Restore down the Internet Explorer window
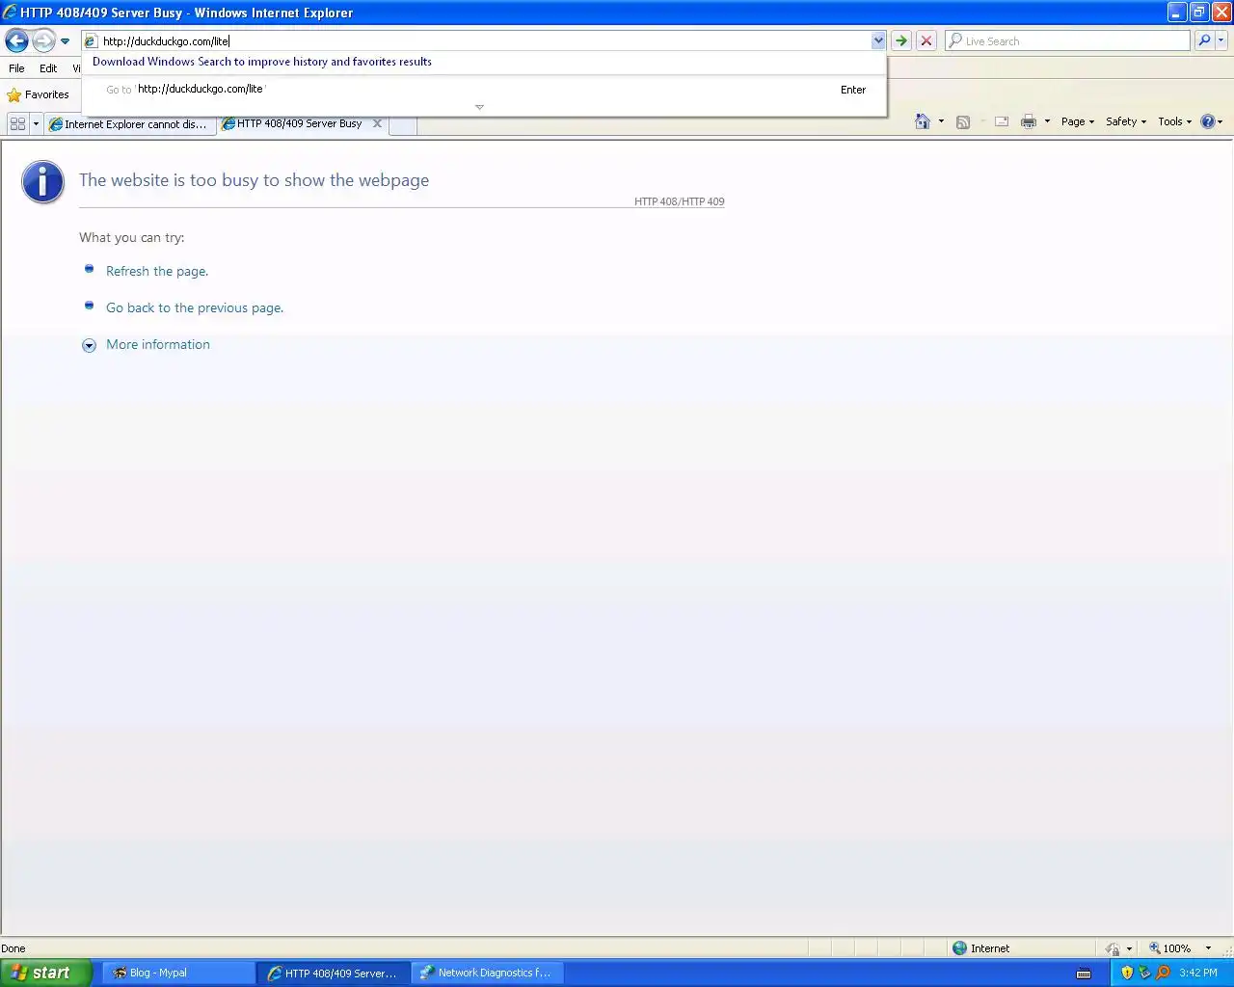The image size is (1234, 987). pyautogui.click(x=1199, y=13)
